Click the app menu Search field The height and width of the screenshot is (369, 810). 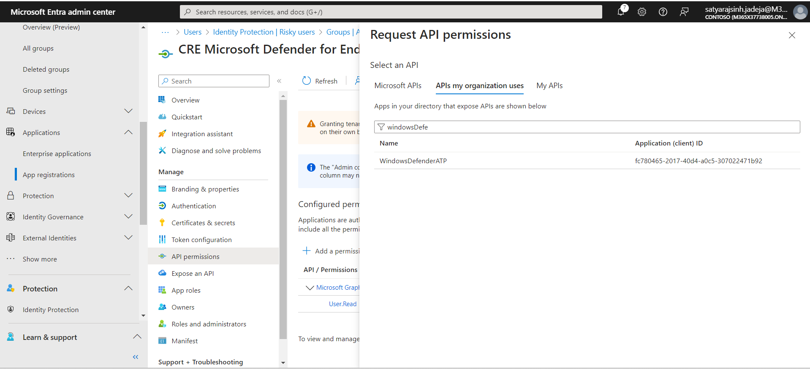[214, 81]
